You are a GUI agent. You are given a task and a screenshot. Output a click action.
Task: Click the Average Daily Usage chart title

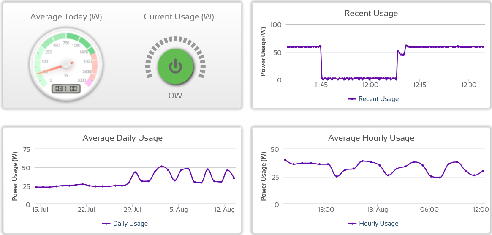click(122, 138)
